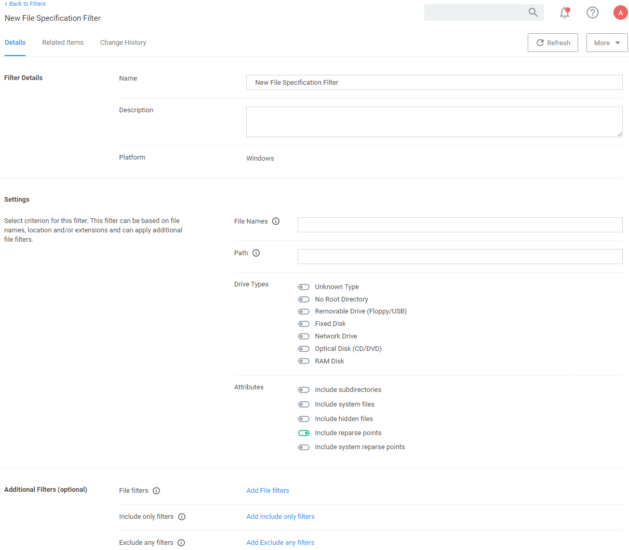Click the top search box
This screenshot has width=629, height=550.
484,12
